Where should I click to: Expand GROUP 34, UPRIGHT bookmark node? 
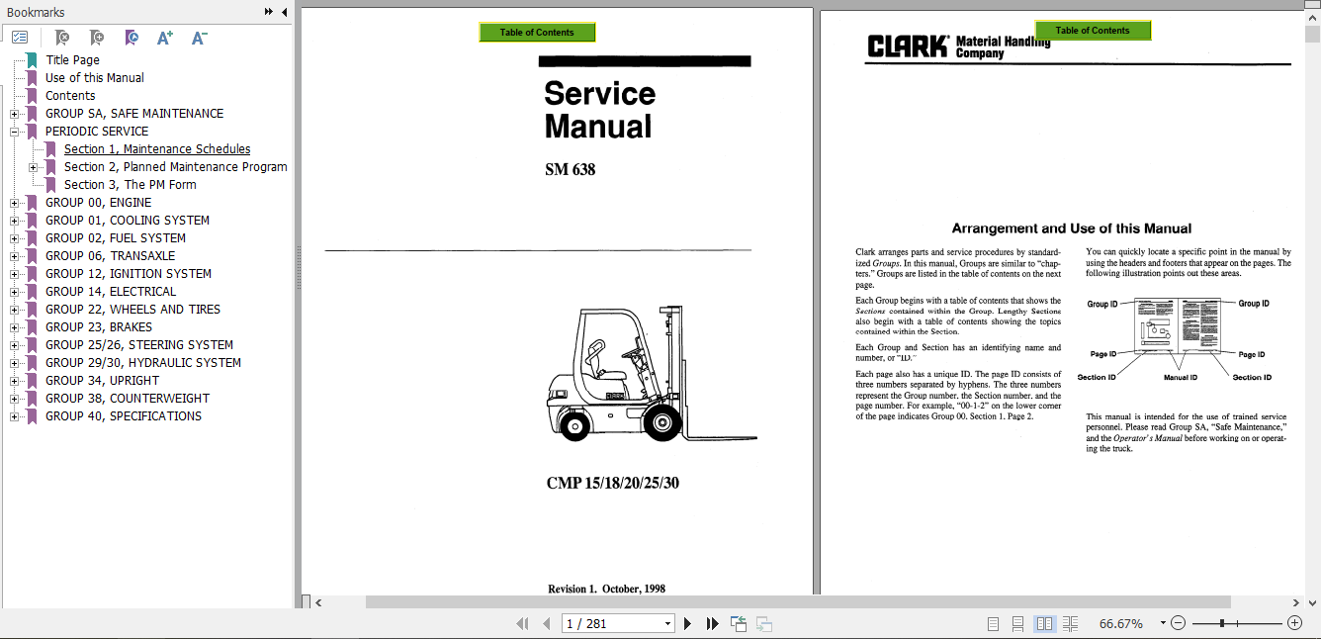[x=15, y=381]
